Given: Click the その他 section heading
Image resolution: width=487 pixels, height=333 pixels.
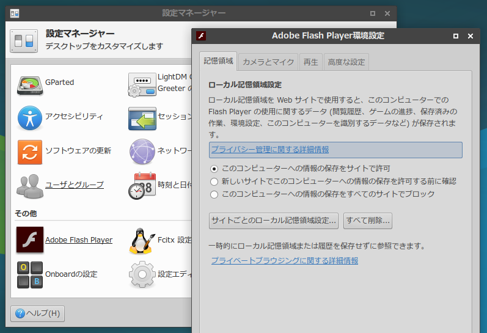Looking at the screenshot, I should pyautogui.click(x=26, y=213).
